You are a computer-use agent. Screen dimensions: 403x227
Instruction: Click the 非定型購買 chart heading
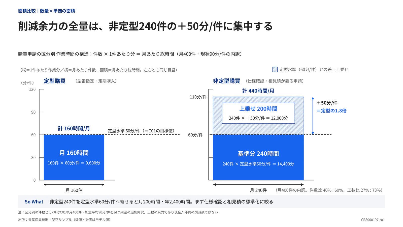pos(226,81)
